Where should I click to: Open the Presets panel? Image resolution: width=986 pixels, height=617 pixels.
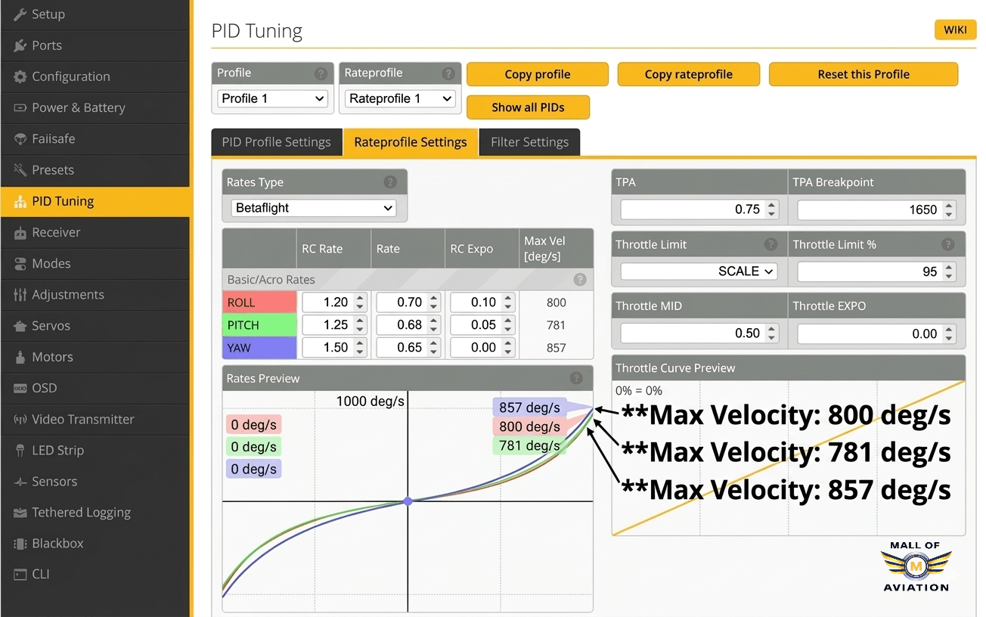[x=54, y=170]
